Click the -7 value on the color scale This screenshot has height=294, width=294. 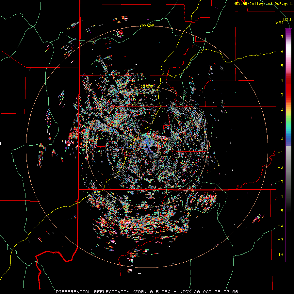click(x=281, y=240)
